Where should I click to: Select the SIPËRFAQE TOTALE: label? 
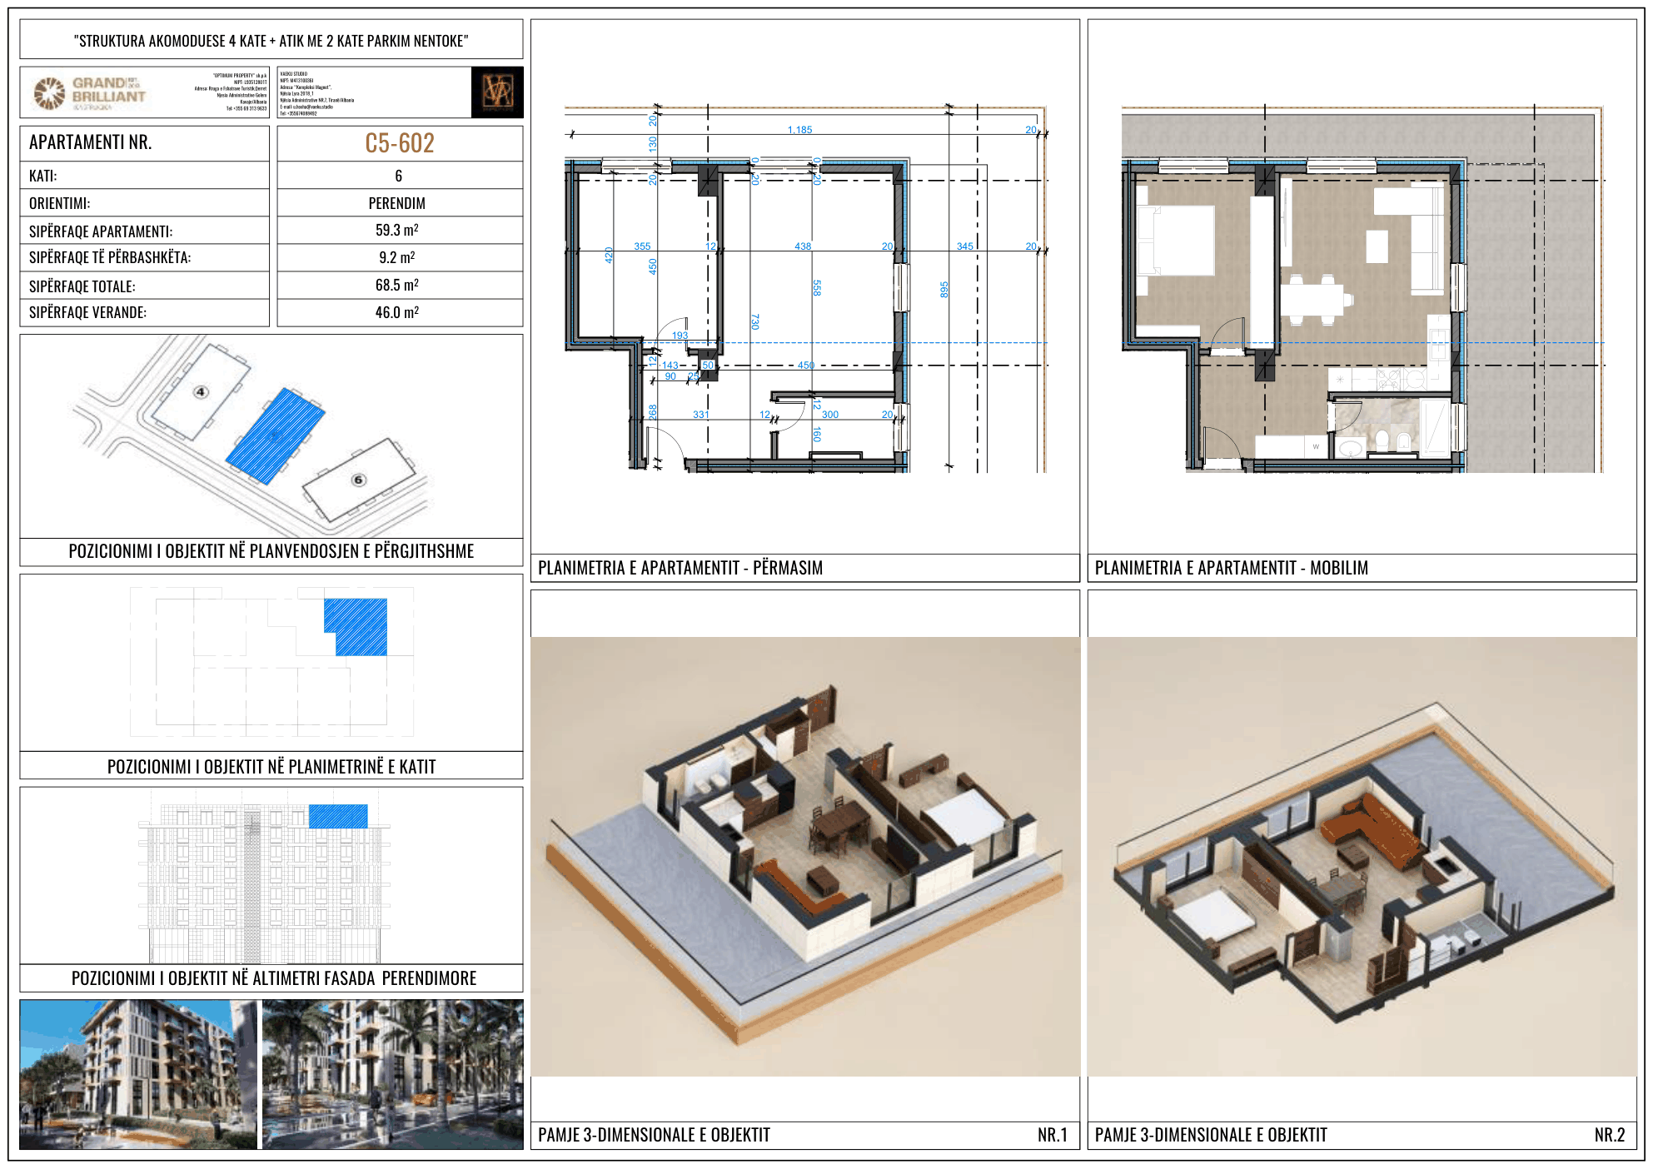tap(82, 286)
